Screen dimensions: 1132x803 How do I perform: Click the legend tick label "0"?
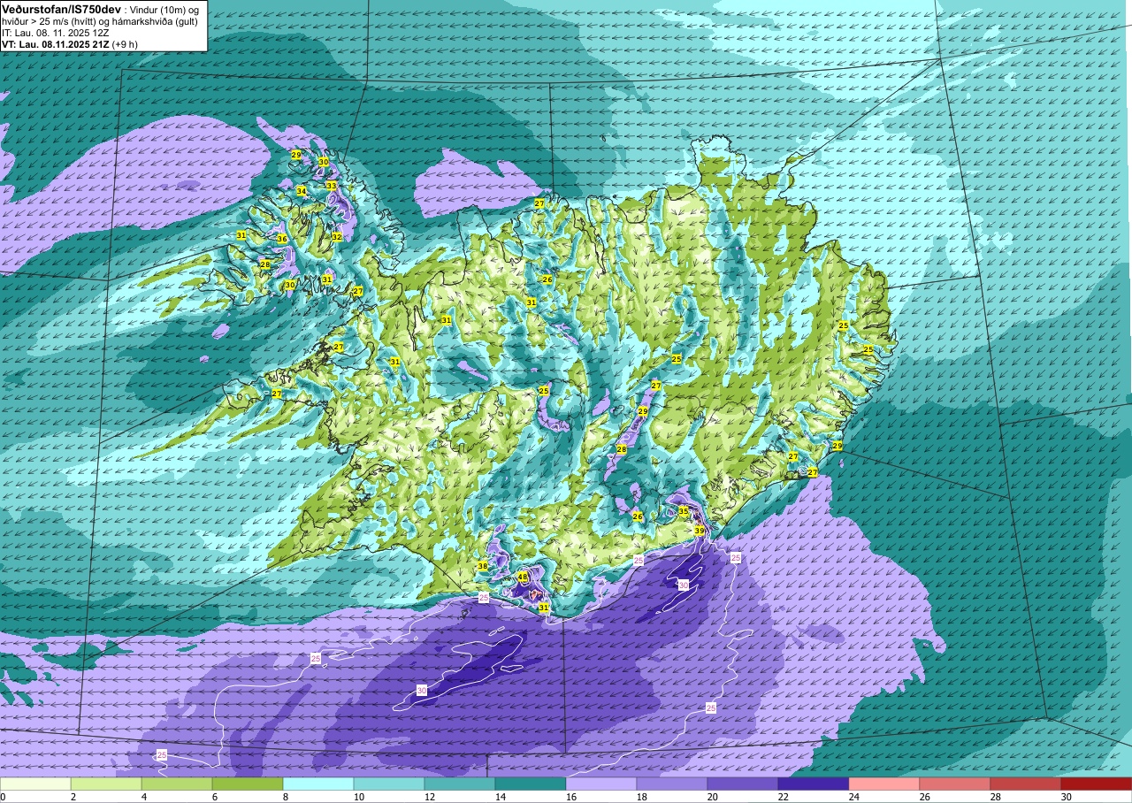(x=4, y=797)
